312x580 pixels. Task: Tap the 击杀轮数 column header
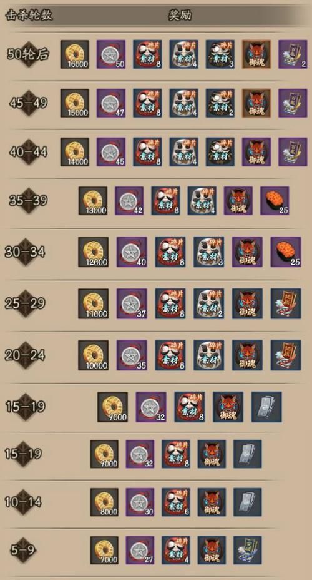coord(29,16)
